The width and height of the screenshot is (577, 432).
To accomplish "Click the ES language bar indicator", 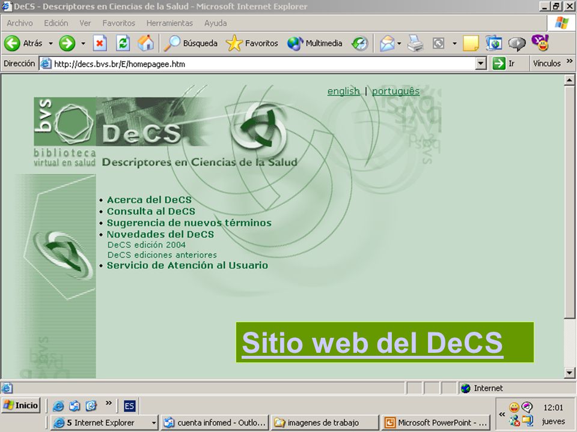I will (x=129, y=406).
